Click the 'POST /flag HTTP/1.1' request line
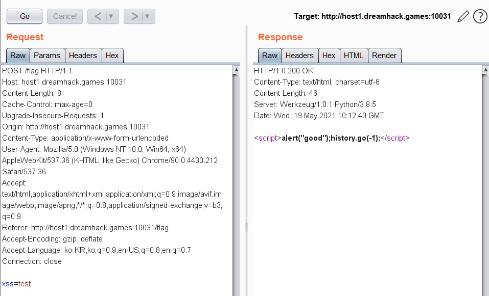This screenshot has width=489, height=296. pos(37,71)
